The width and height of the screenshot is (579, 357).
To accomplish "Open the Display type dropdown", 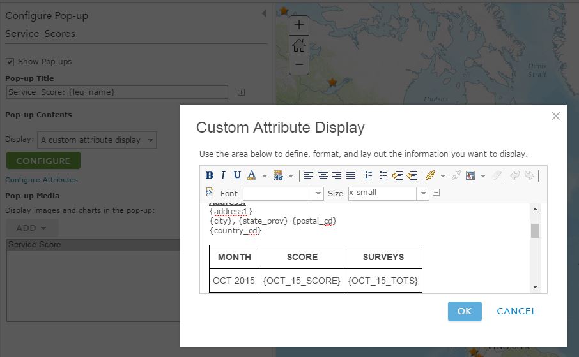I will coord(97,140).
